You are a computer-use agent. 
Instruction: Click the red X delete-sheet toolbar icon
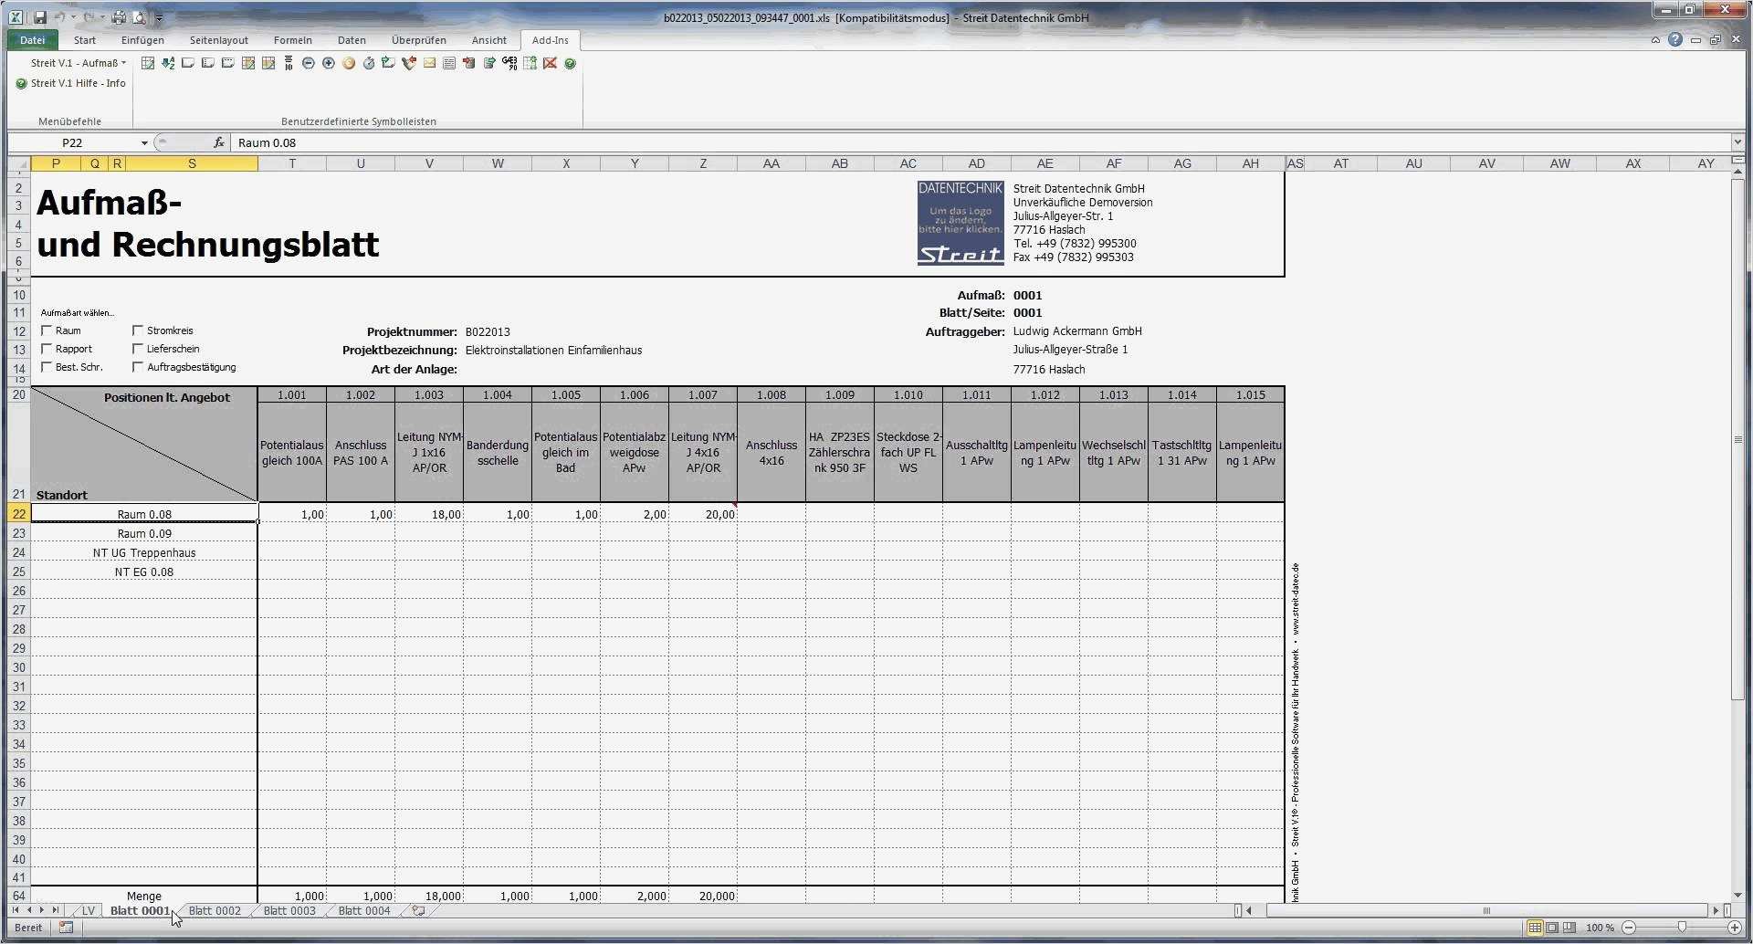point(550,63)
